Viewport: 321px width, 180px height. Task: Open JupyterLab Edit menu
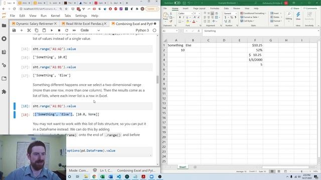pos(22,15)
